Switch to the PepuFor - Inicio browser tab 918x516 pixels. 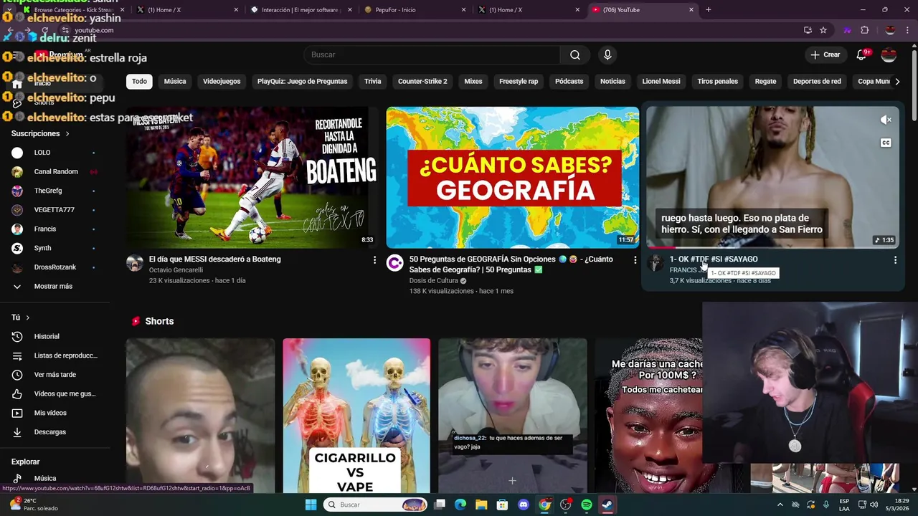tap(413, 10)
